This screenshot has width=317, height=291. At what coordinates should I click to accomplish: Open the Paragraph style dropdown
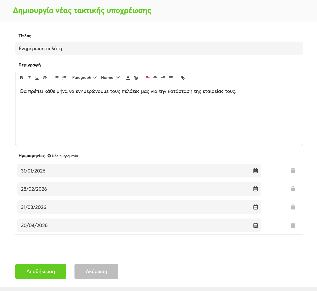coord(84,78)
